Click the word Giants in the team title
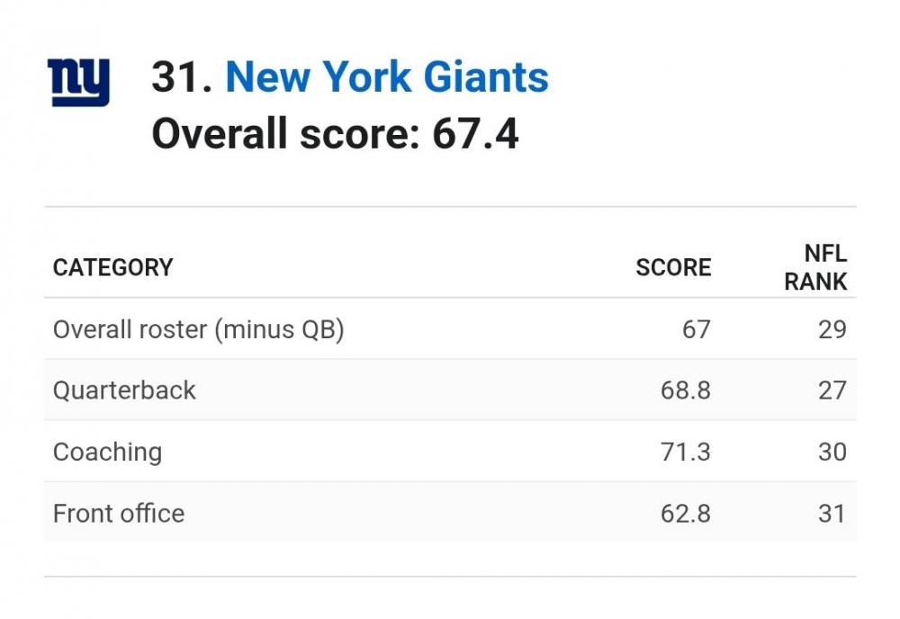The image size is (900, 619). tap(486, 77)
